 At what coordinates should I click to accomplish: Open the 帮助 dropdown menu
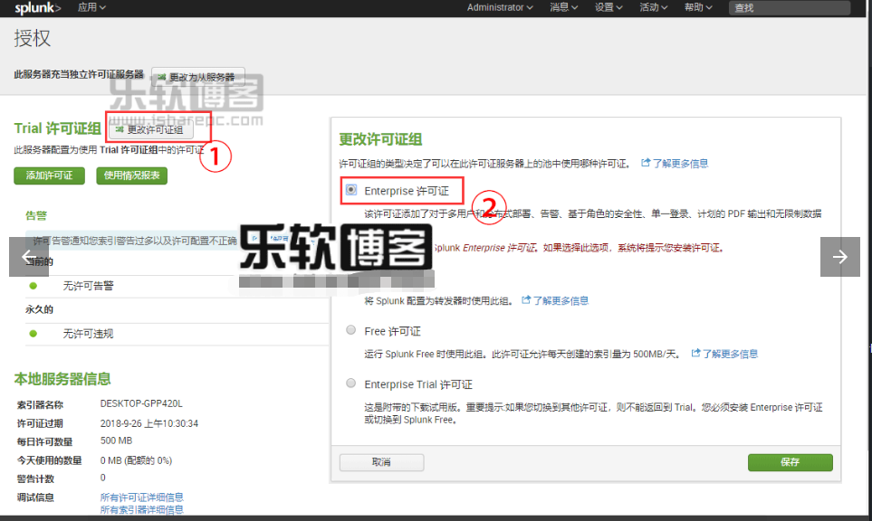(698, 7)
